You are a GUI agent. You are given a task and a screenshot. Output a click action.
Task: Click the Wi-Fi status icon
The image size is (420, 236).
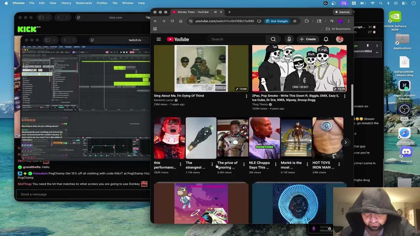coord(372,3)
